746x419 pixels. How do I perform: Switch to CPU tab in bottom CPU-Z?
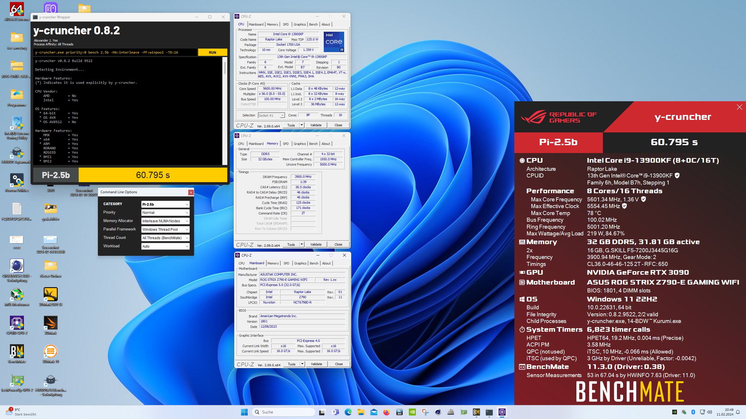click(242, 263)
